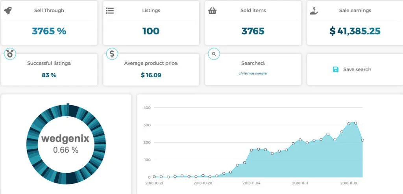Click the $ 16.09 average product price
The width and height of the screenshot is (403, 194).
(151, 75)
